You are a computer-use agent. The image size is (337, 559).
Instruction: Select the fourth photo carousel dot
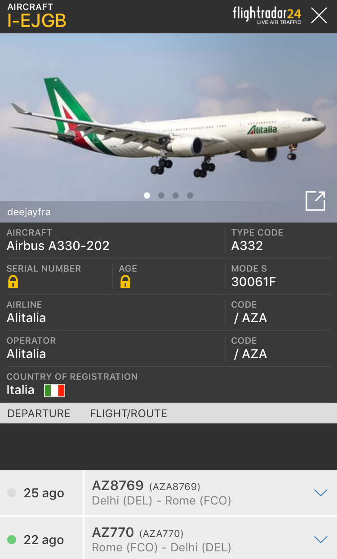(x=190, y=195)
